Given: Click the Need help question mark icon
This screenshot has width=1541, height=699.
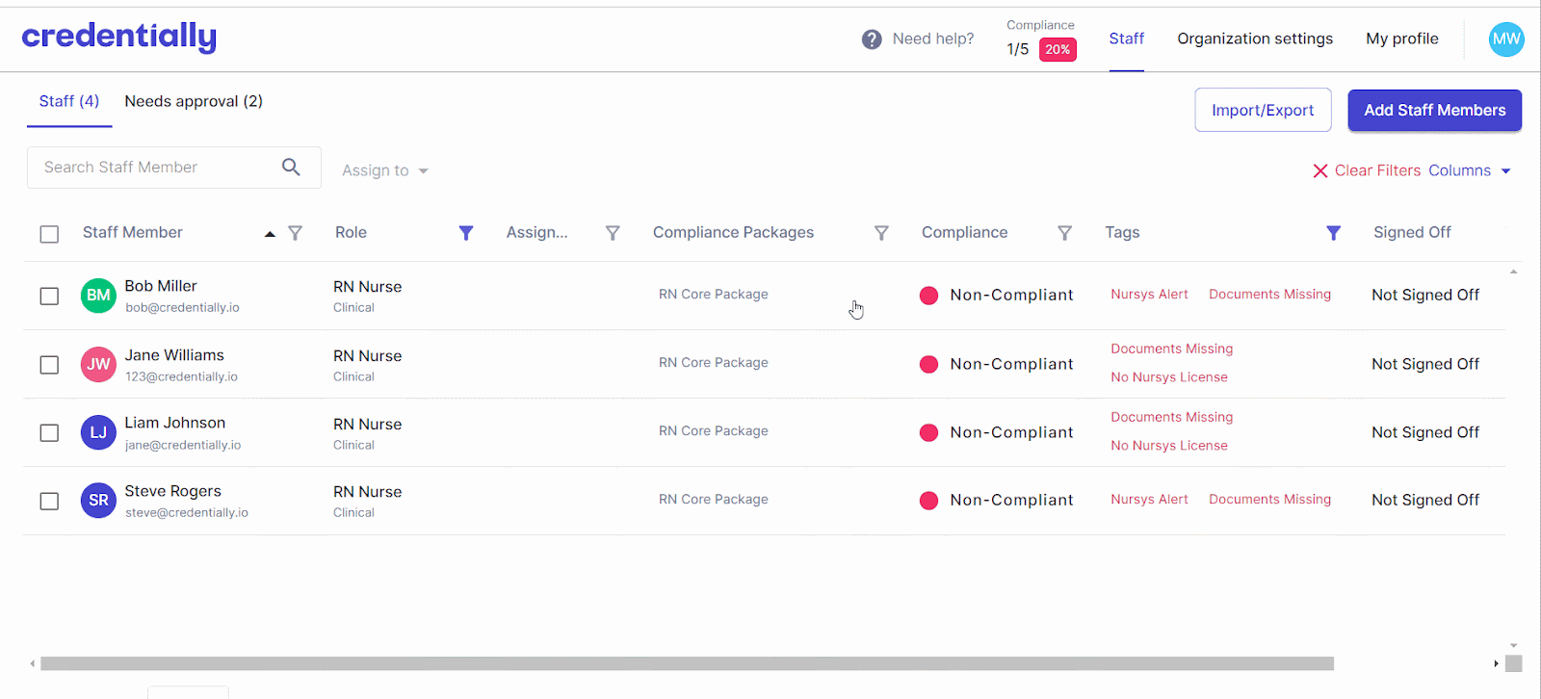Looking at the screenshot, I should pos(872,39).
